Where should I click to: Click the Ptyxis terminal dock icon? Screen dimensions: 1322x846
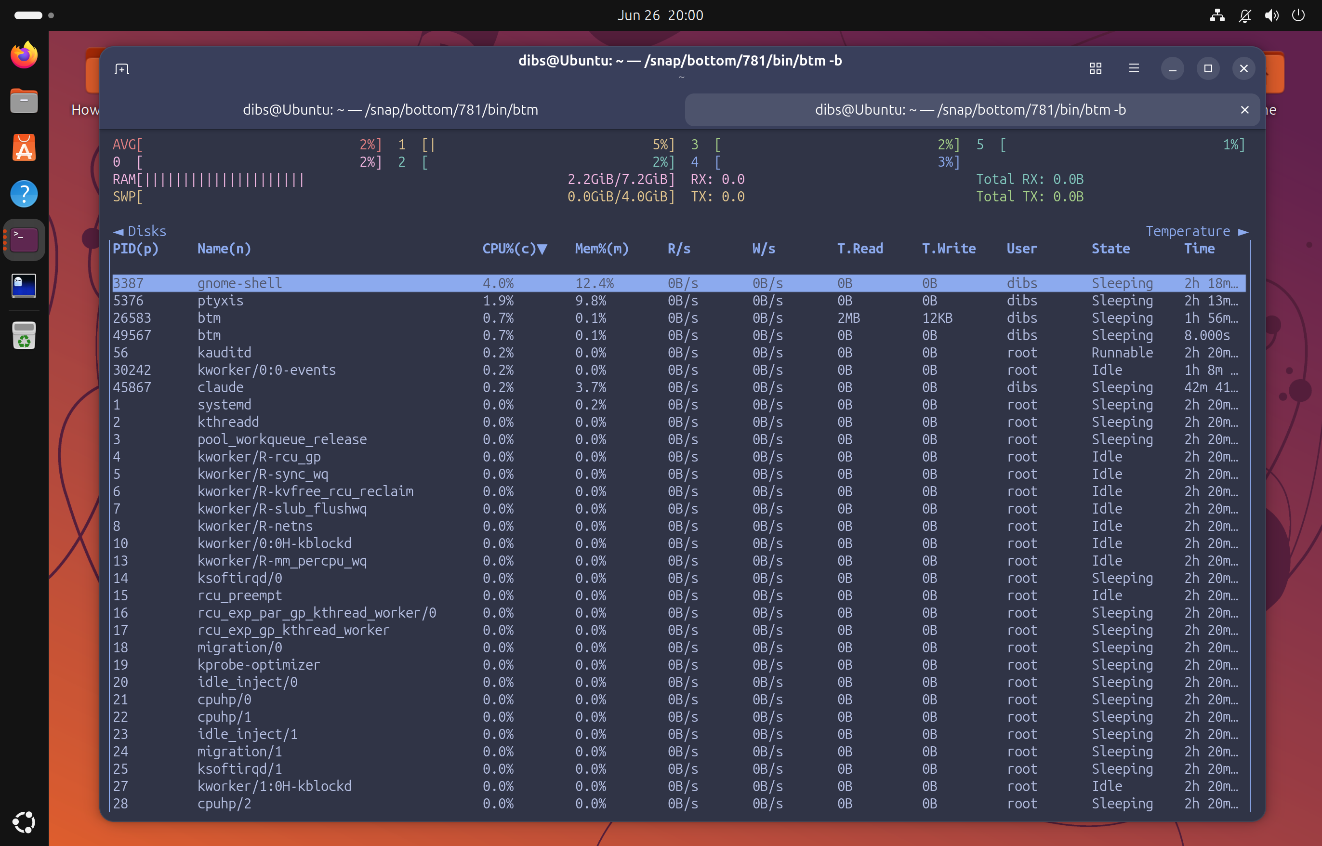coord(24,240)
